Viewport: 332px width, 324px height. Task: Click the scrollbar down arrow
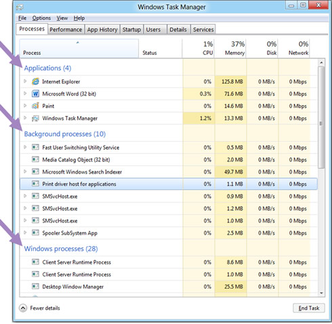(x=321, y=293)
